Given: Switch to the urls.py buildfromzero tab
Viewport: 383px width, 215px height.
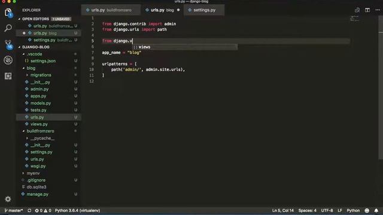Looking at the screenshot, I should [x=111, y=10].
